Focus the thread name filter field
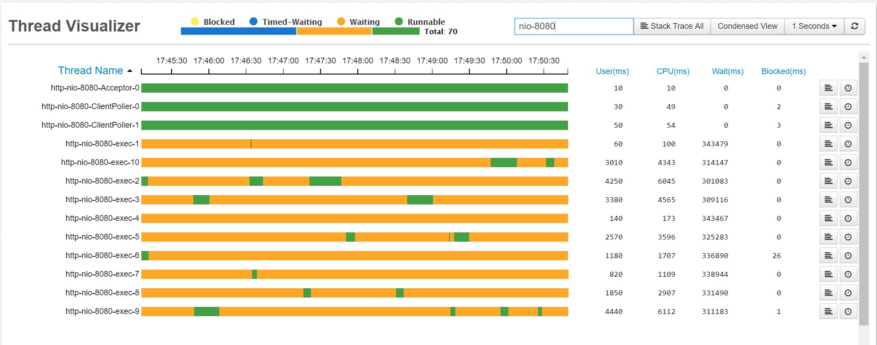This screenshot has width=877, height=345. [573, 26]
